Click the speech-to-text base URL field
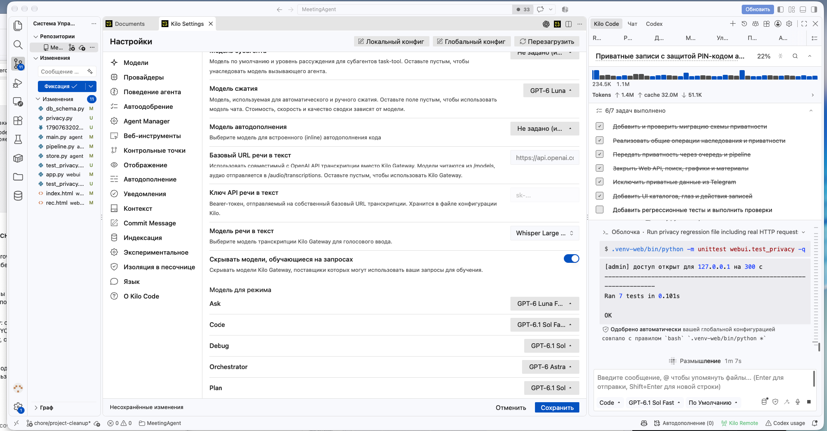The image size is (827, 431). point(545,158)
